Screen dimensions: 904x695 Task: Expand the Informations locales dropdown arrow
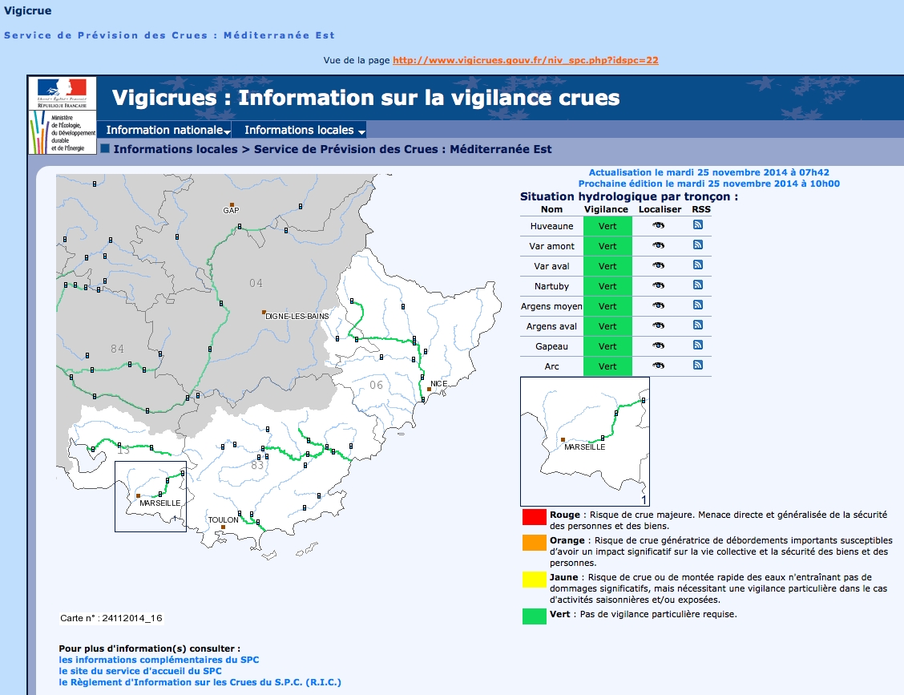pos(361,132)
